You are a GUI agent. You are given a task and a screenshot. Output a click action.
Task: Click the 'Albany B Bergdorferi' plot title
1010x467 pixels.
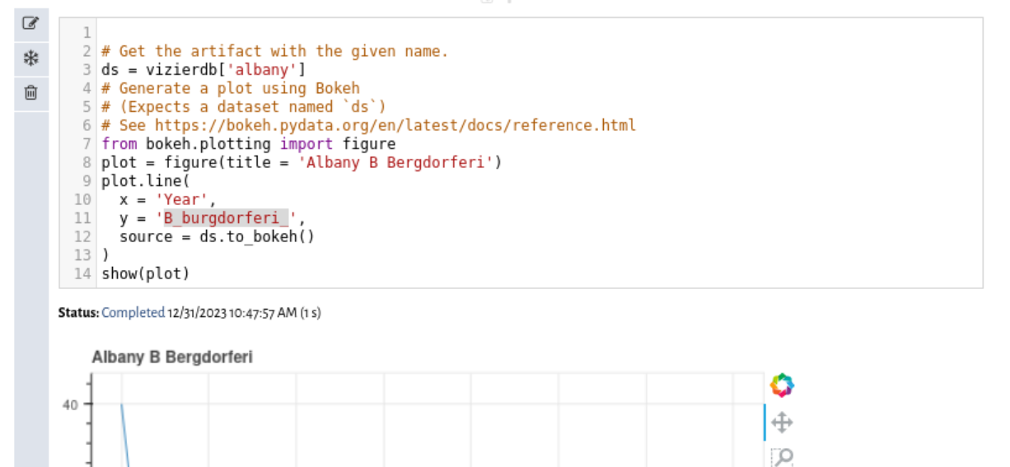172,357
